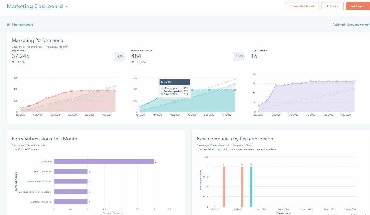
Task: Open the Marketing Performance report title
Action: tap(37, 40)
